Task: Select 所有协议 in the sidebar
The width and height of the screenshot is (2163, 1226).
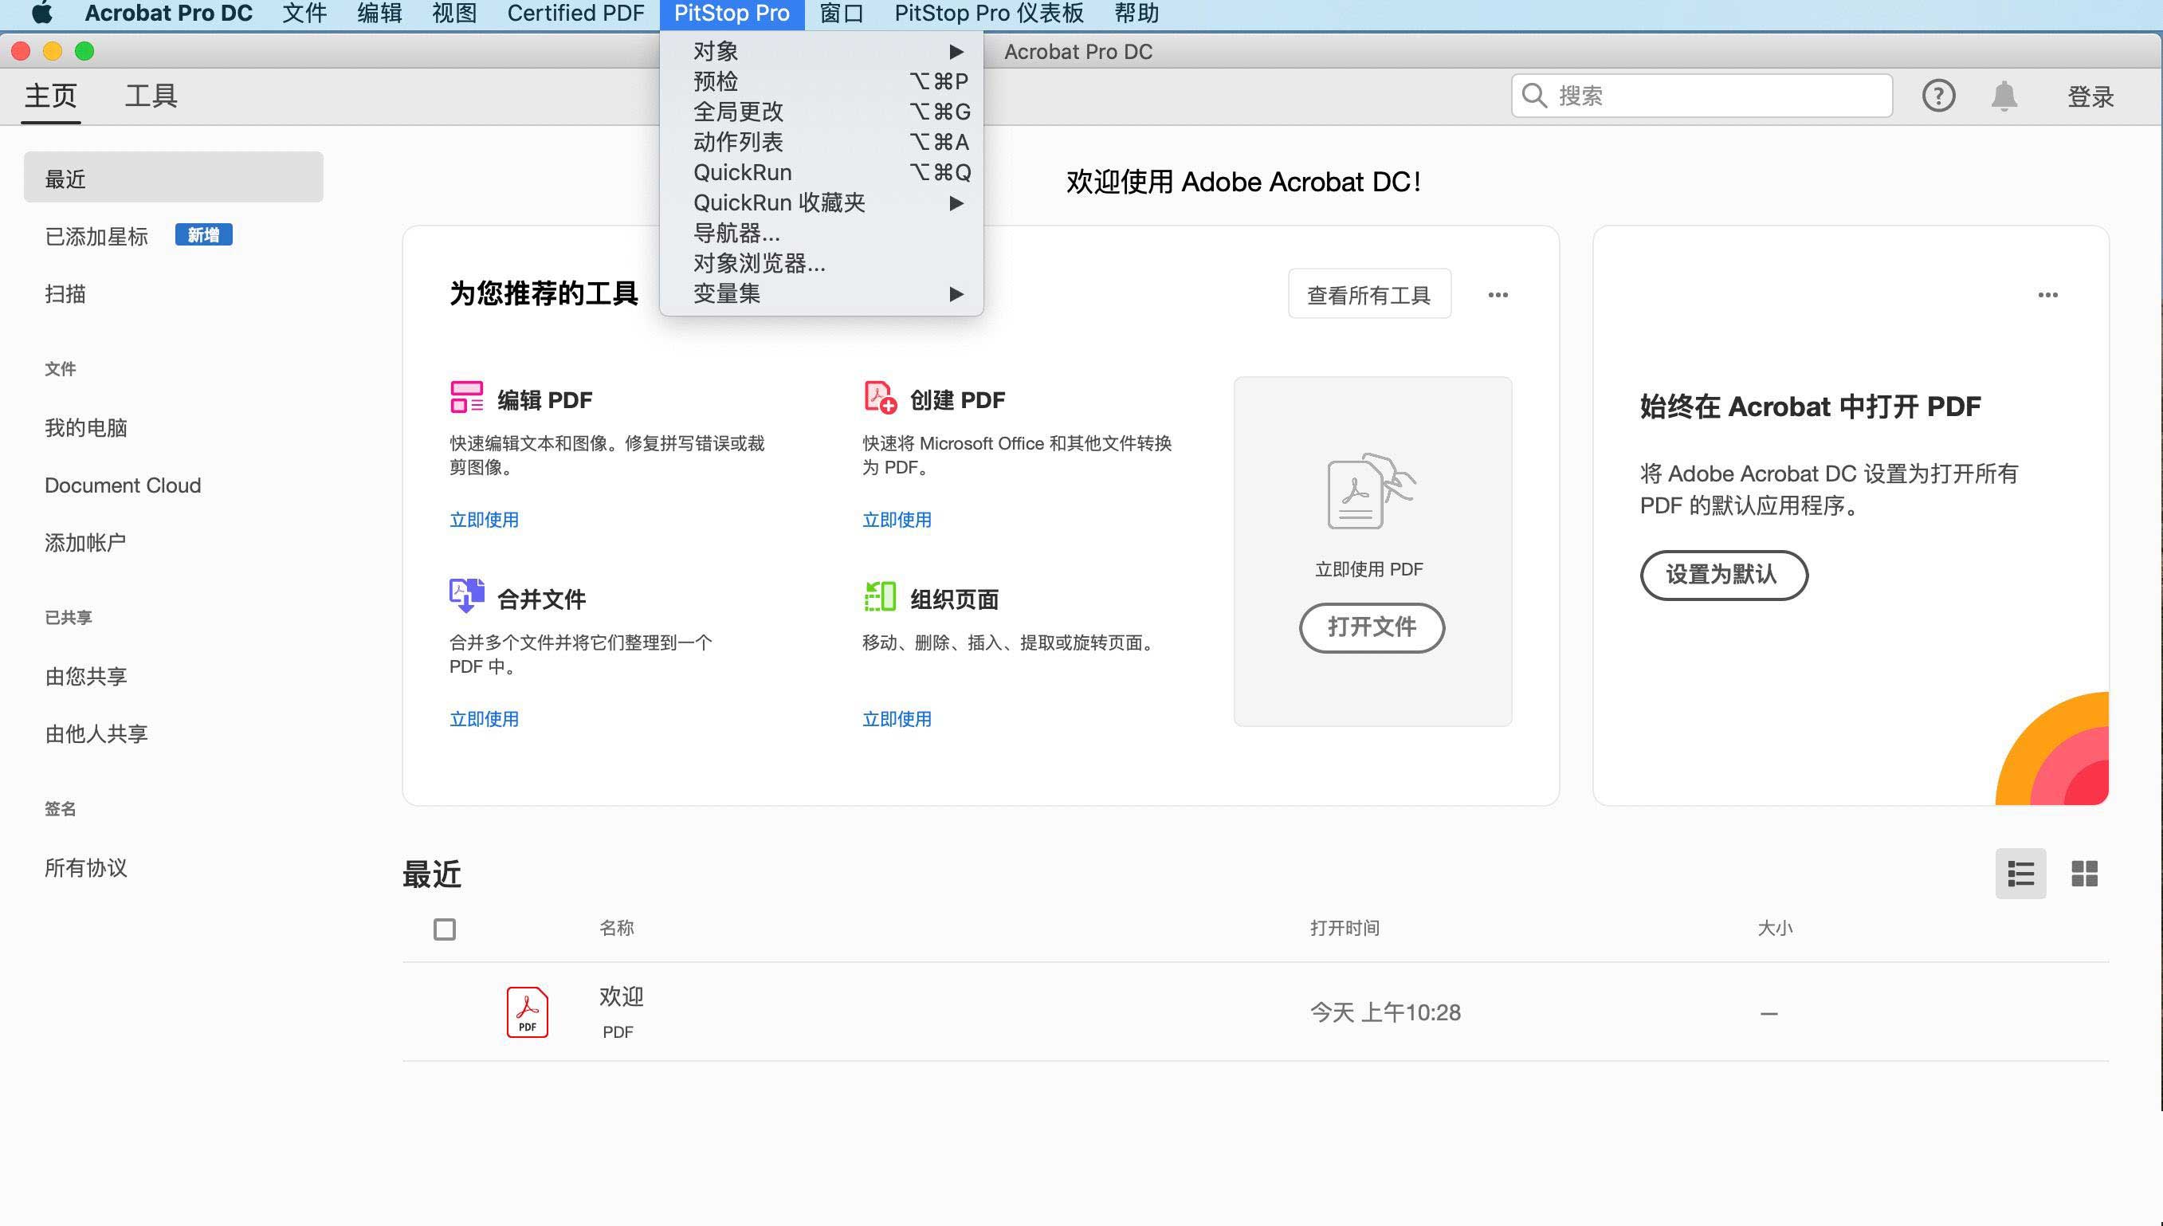Action: 86,867
